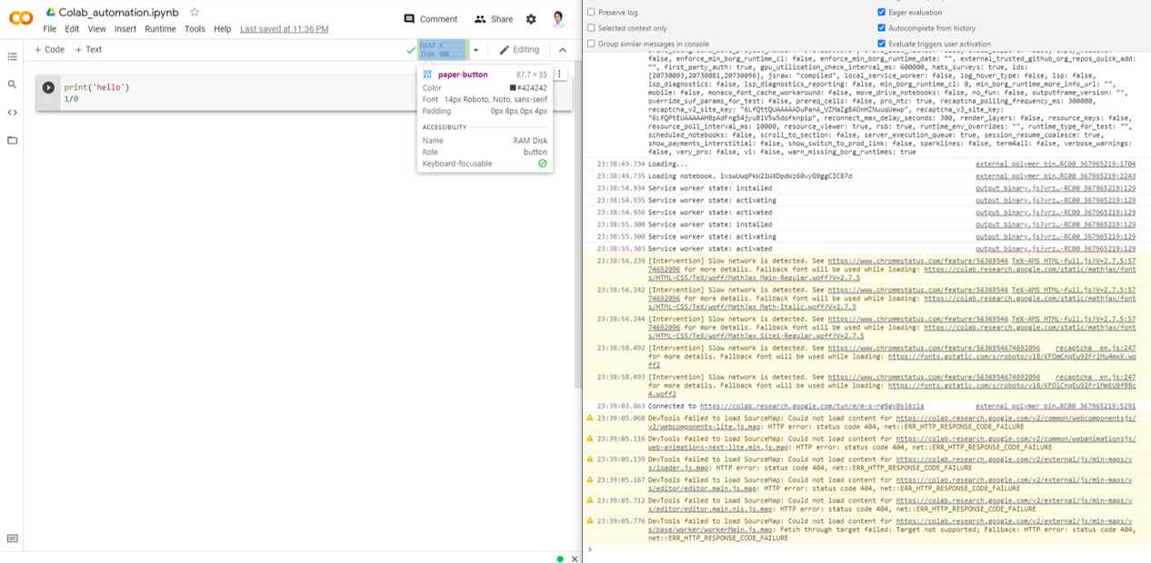Click the Share button
This screenshot has width=1151, height=563.
(x=494, y=19)
